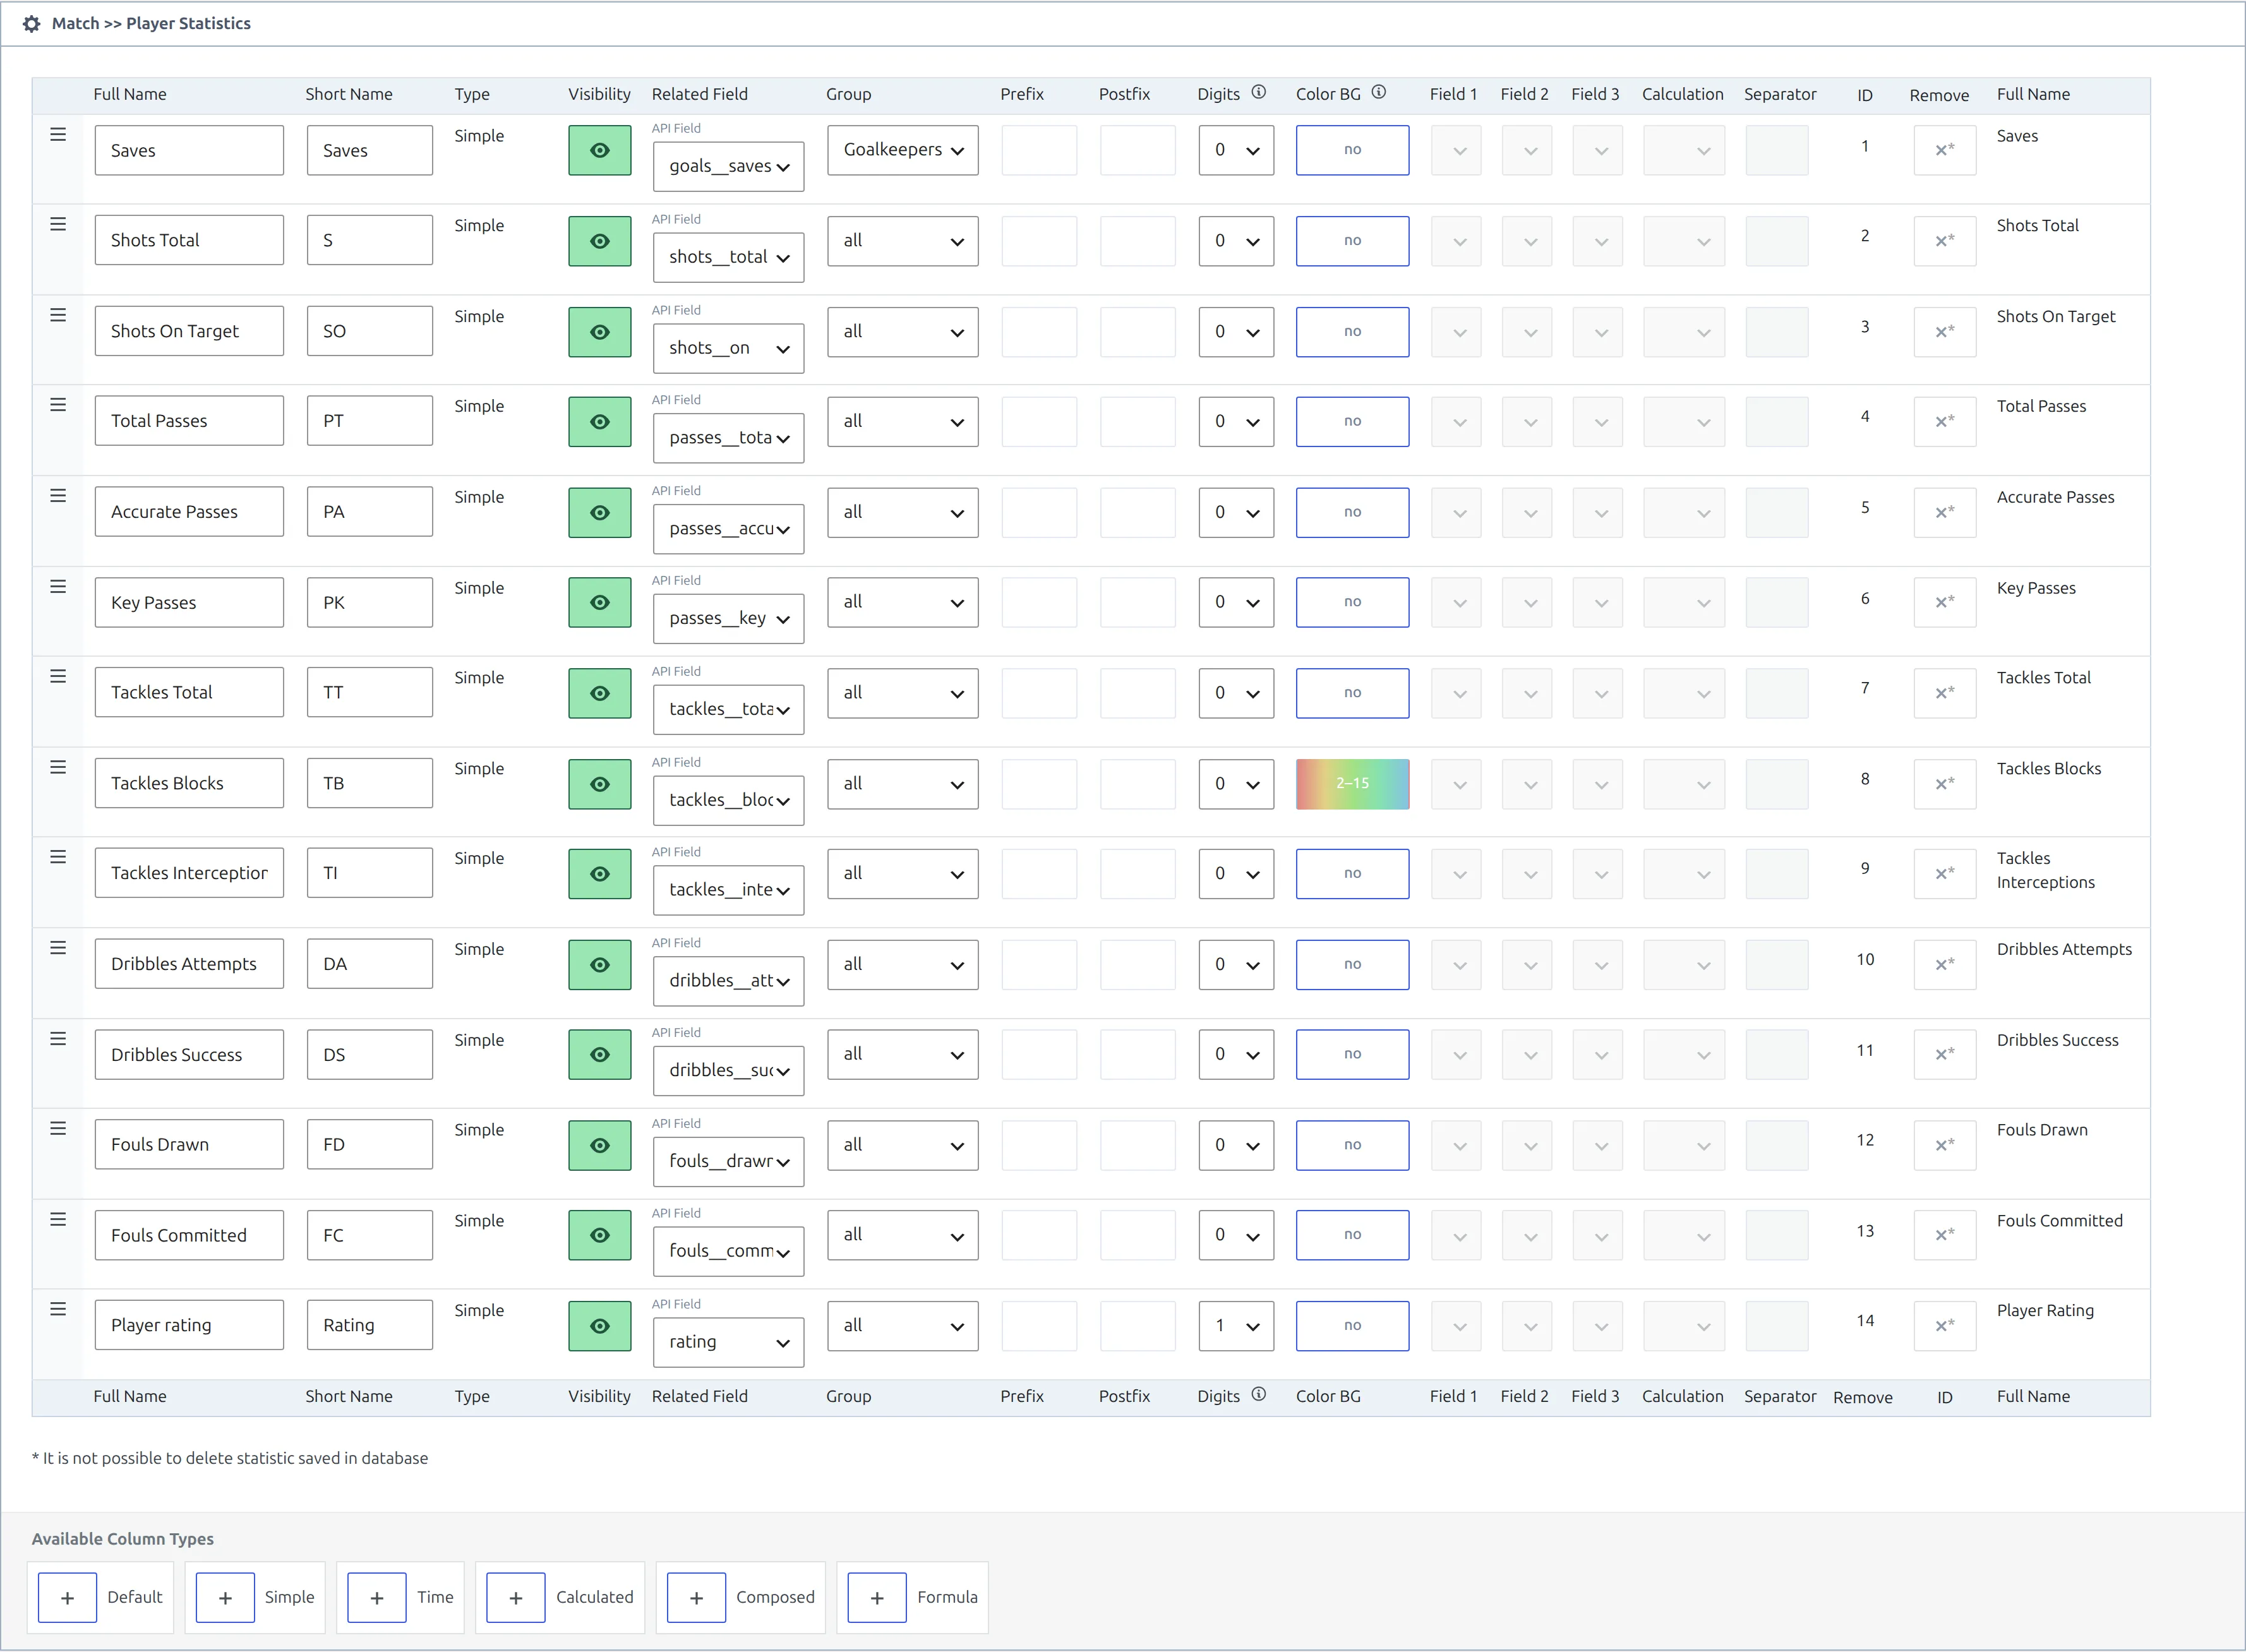Viewport: 2246px width, 1652px height.
Task: Open the 2–15 color gradient for Tackles Blocks
Action: coord(1352,783)
